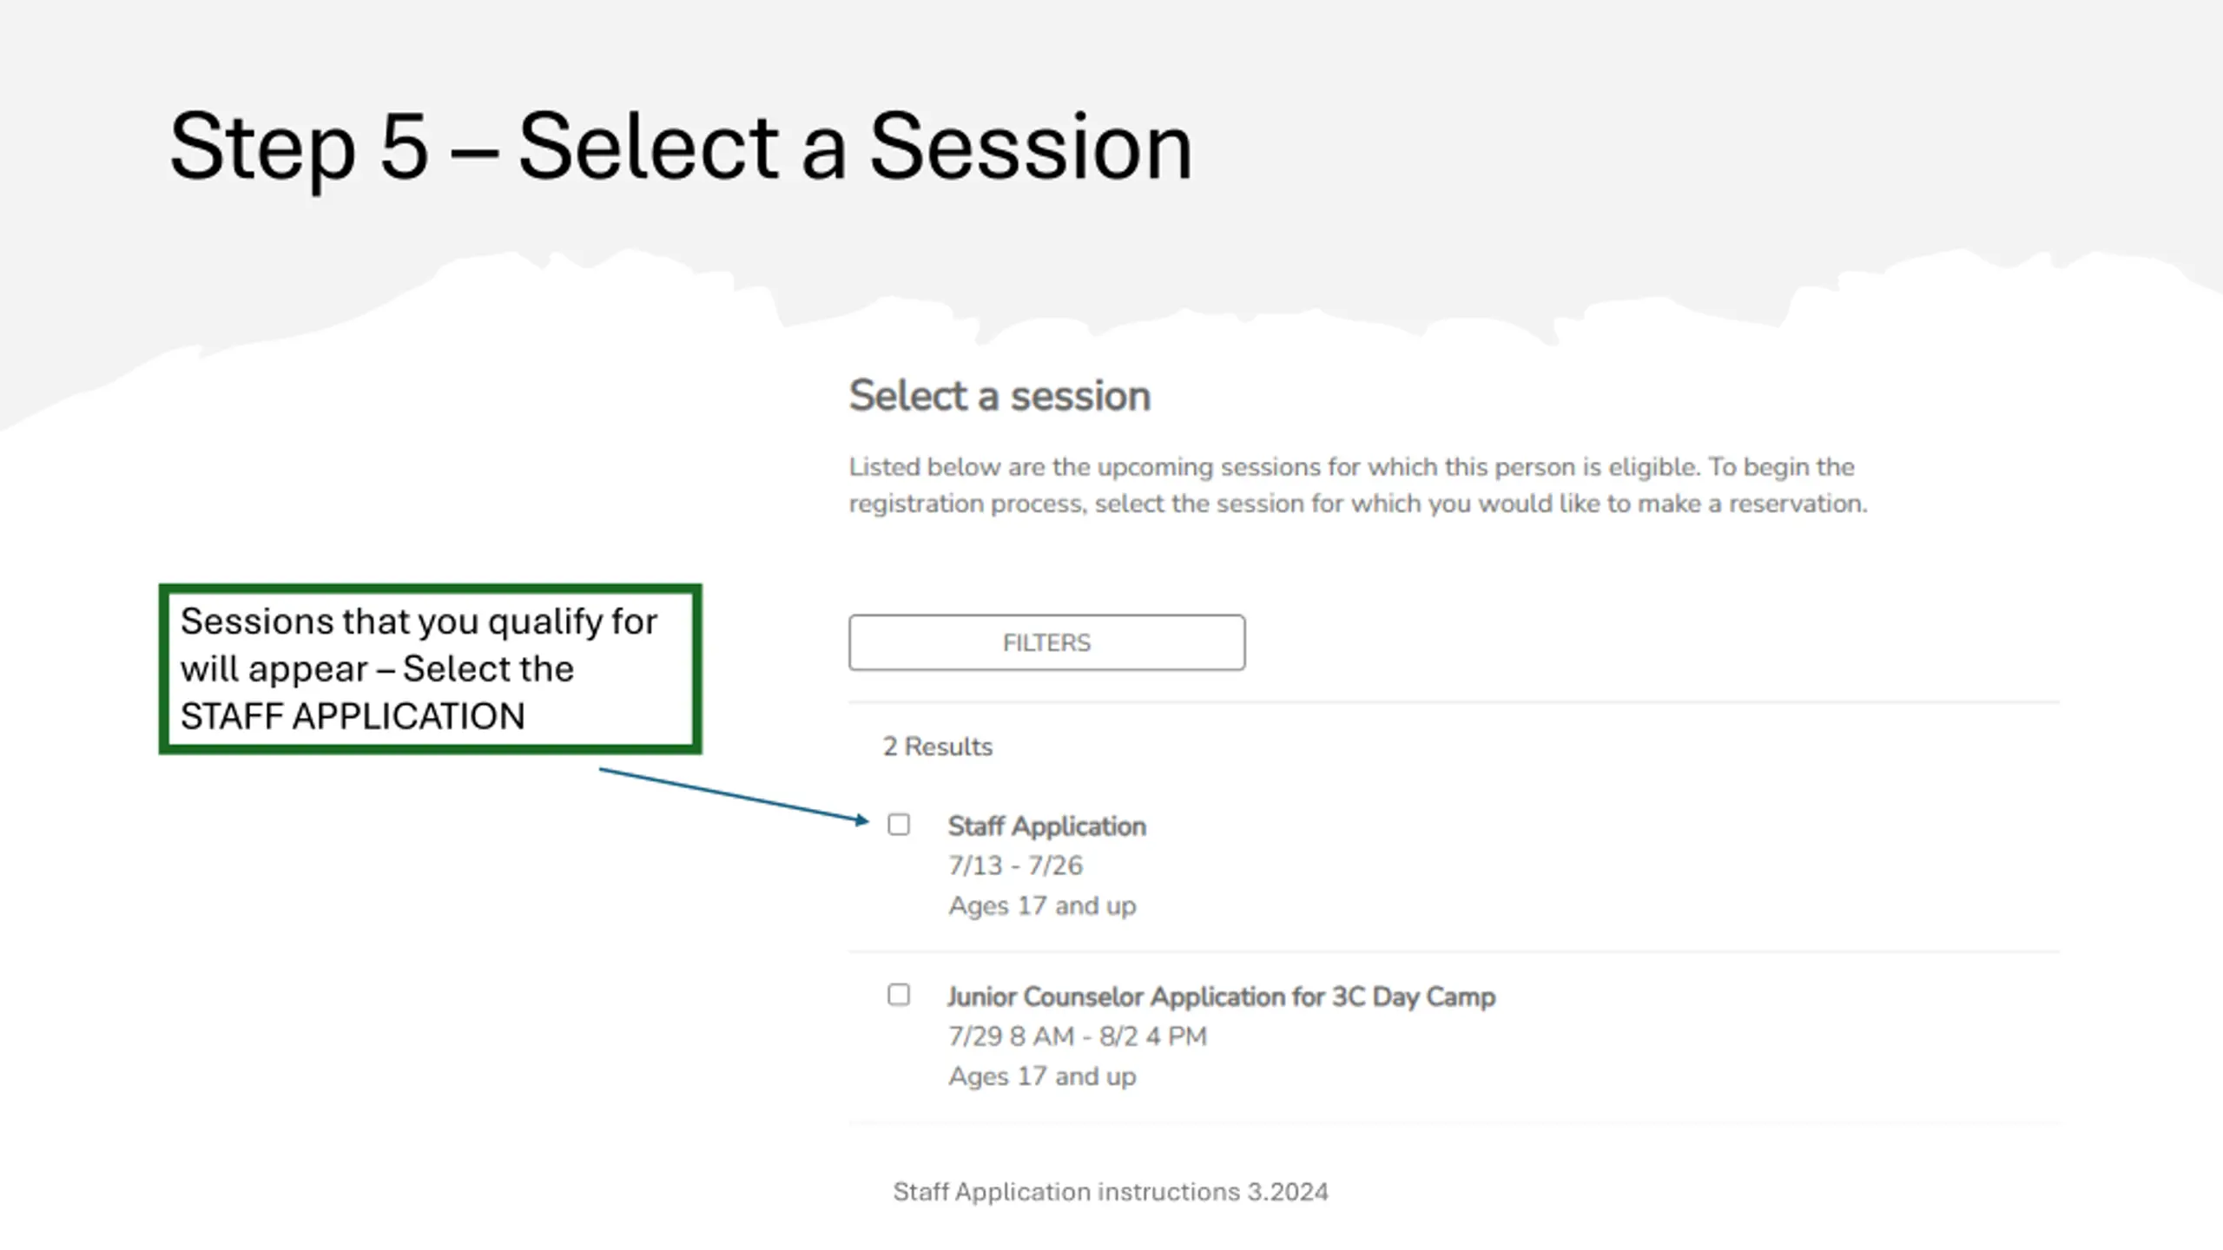Select the Staff Application session title

[1046, 826]
